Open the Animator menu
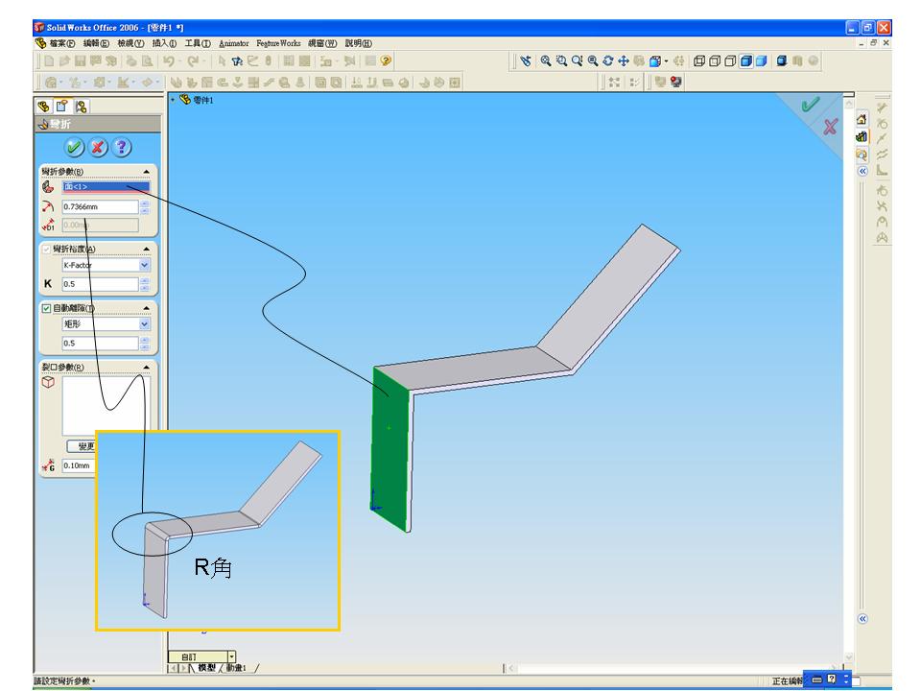The width and height of the screenshot is (921, 691). click(x=234, y=43)
